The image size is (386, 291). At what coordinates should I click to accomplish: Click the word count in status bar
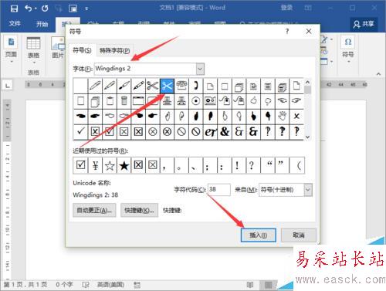click(x=64, y=285)
